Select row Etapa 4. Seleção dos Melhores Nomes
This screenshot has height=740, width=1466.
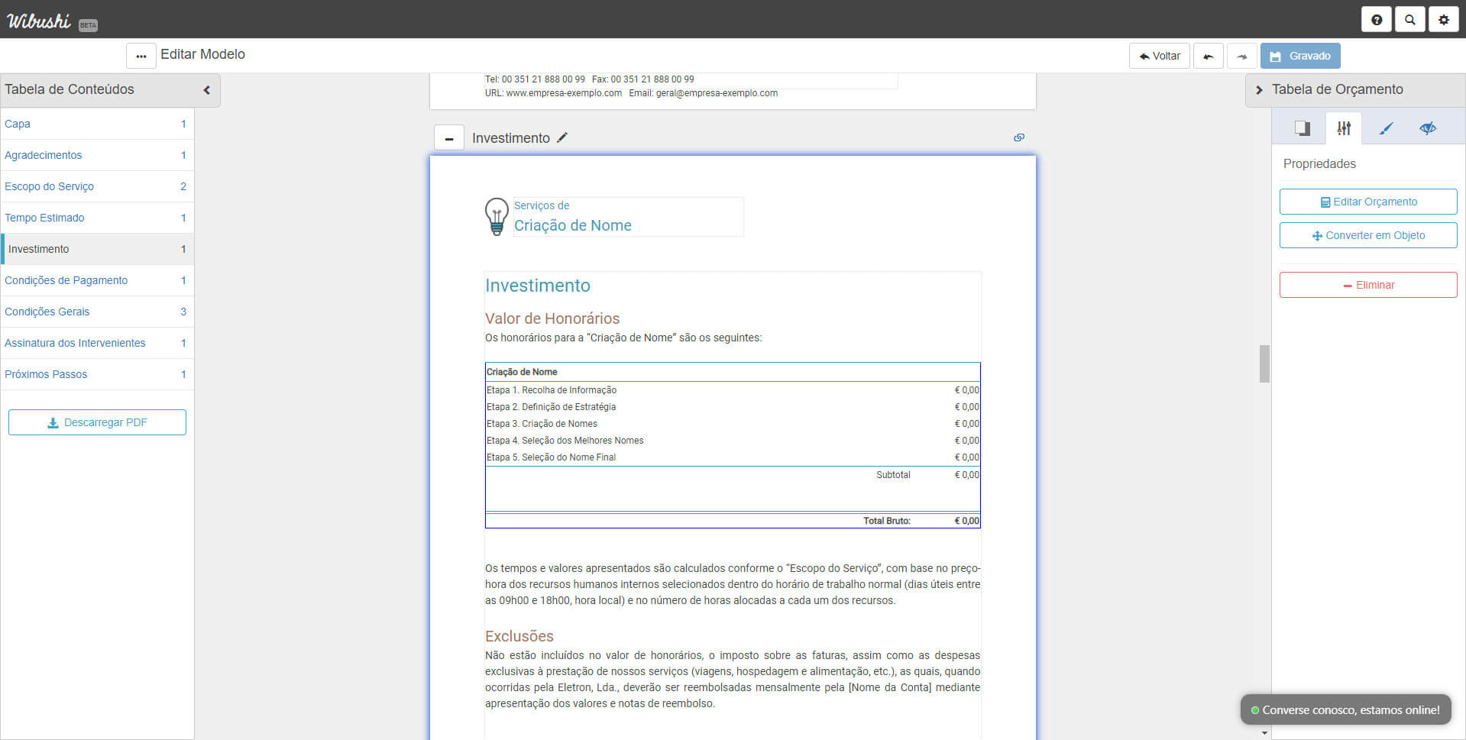[x=733, y=441]
